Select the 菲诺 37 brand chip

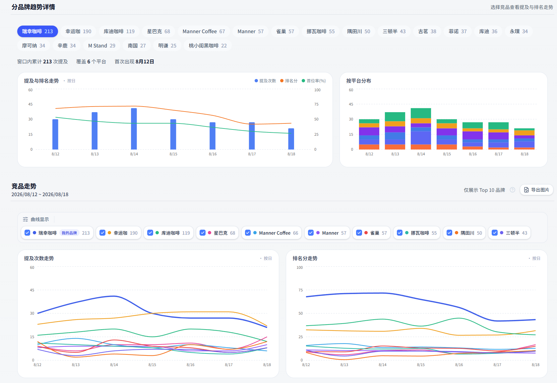[x=458, y=32]
